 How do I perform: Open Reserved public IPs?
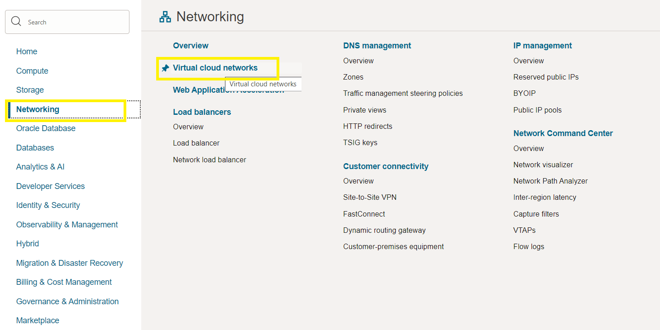pos(546,77)
